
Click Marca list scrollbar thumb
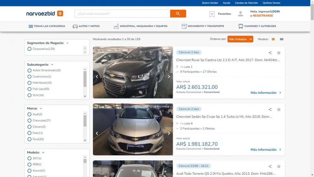tap(85, 121)
